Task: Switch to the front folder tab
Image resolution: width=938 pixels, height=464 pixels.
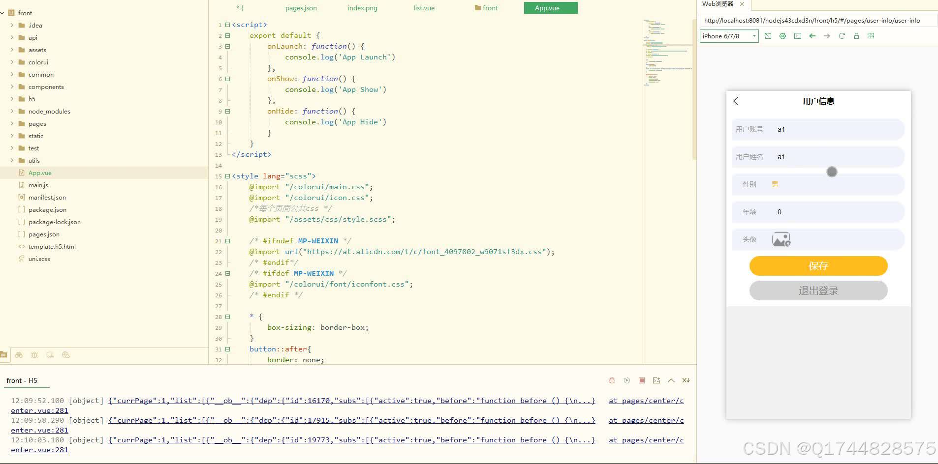Action: 486,8
